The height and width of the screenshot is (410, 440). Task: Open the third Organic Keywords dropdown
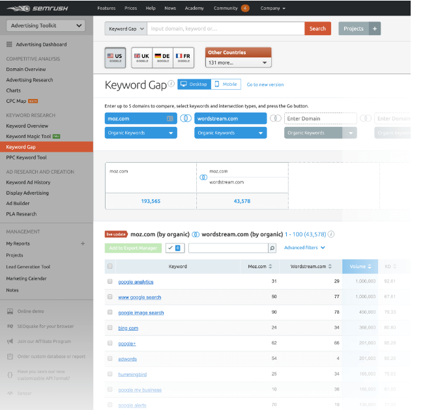click(x=321, y=133)
